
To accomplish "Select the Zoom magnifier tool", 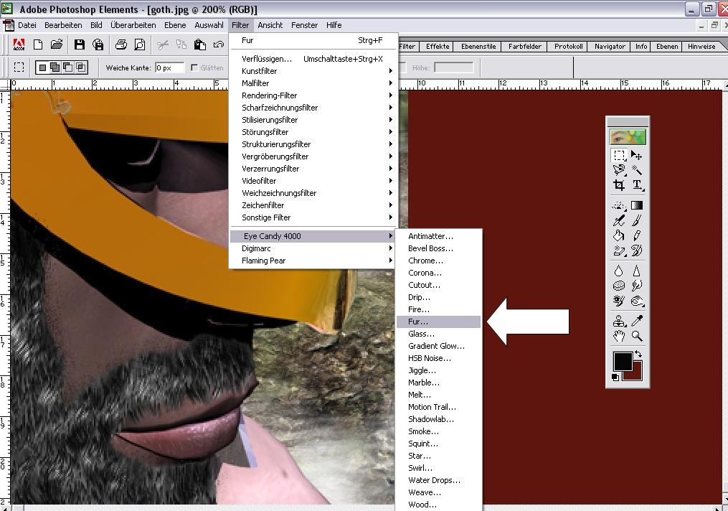I will [636, 336].
